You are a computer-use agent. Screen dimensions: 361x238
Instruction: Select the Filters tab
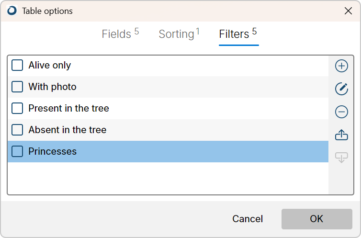click(238, 34)
